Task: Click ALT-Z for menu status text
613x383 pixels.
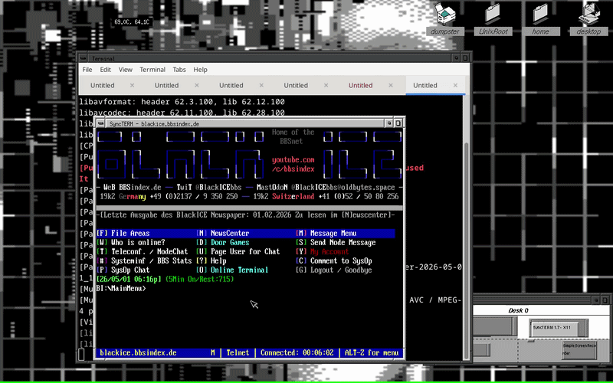Action: pos(372,353)
